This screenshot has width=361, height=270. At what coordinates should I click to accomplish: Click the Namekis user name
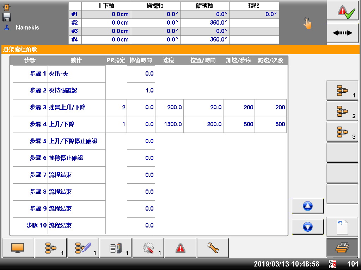point(27,27)
